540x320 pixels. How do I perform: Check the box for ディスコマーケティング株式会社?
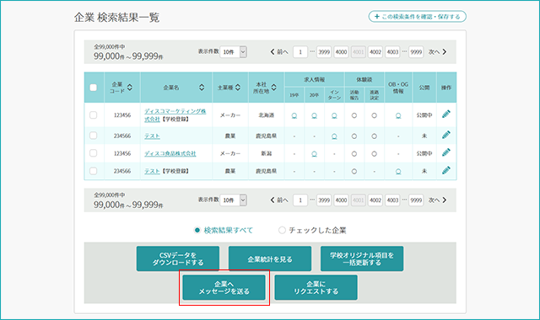click(x=94, y=115)
